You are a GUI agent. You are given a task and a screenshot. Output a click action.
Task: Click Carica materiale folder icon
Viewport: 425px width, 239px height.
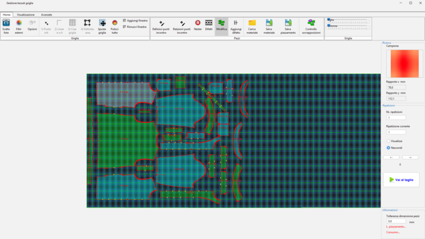coord(252,23)
